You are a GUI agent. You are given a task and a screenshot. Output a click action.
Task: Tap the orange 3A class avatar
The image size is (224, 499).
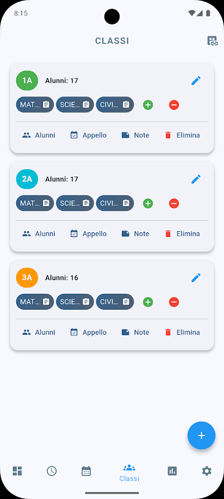27,278
